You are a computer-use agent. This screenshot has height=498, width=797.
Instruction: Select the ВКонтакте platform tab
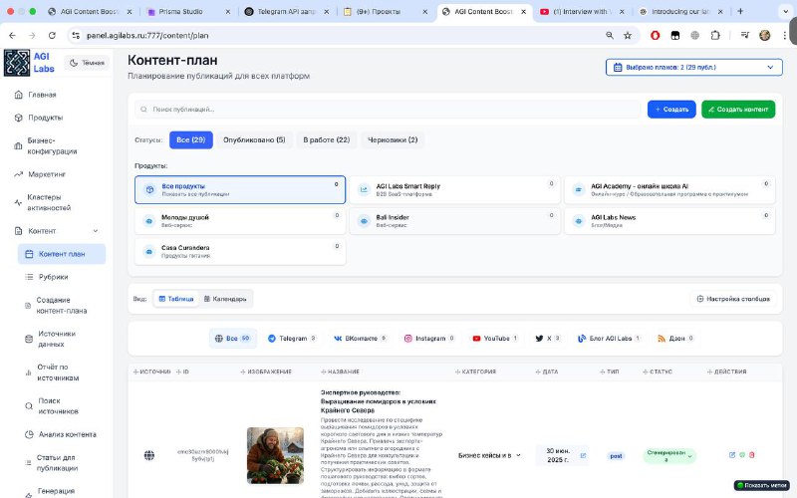coord(360,338)
